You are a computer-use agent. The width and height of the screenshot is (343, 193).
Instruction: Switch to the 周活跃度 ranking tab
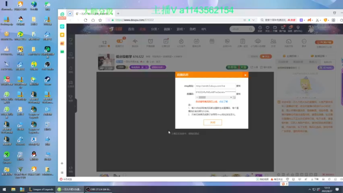(x=298, y=62)
